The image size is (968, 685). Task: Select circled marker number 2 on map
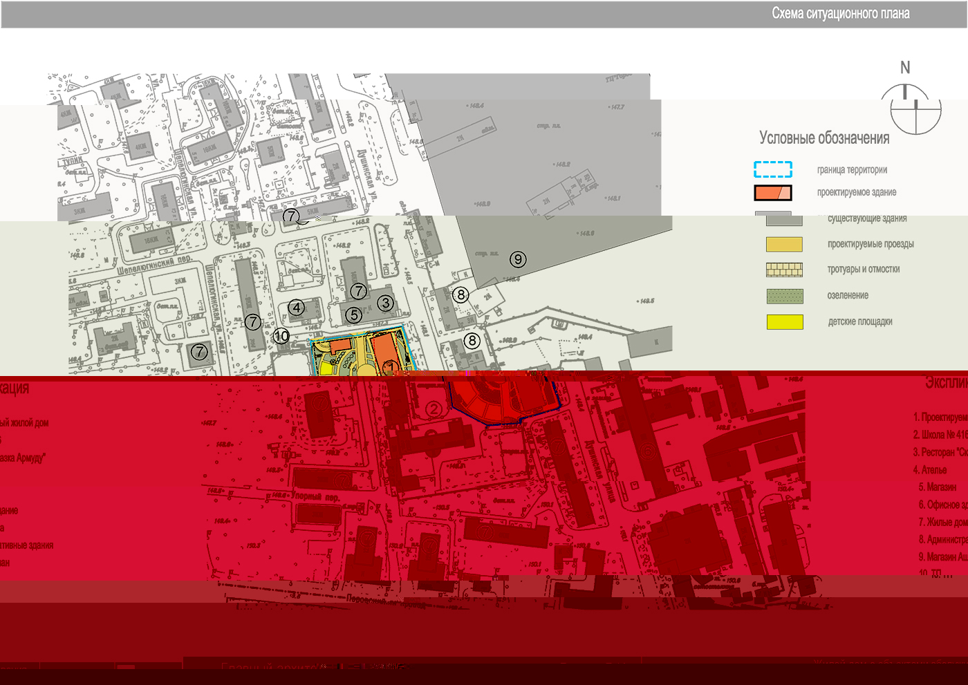point(434,409)
